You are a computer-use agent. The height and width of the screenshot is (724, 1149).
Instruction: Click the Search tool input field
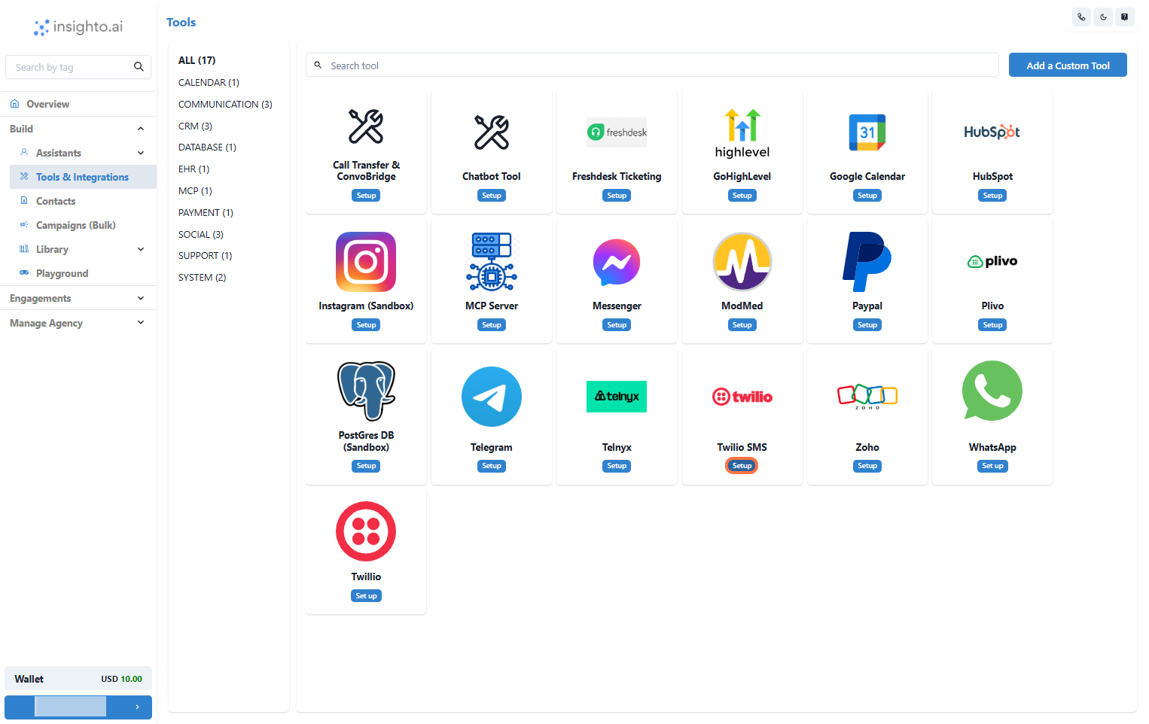652,65
